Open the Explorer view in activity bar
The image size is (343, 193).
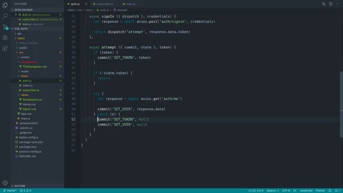coord(5,5)
